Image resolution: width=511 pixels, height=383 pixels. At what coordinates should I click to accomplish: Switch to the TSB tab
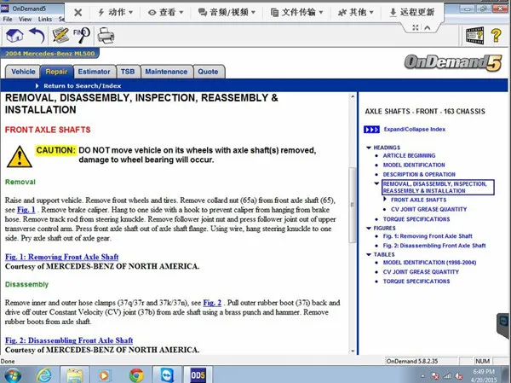[x=128, y=72]
